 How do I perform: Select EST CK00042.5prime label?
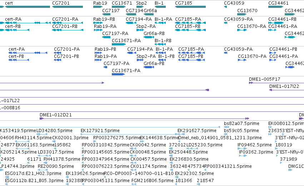[148, 145]
